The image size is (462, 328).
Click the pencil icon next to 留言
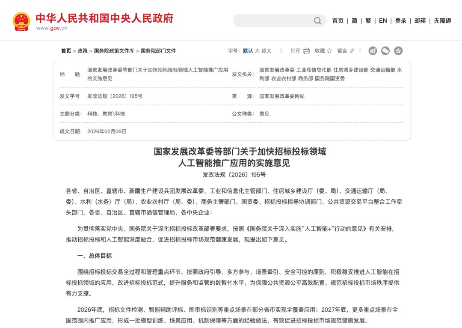(x=352, y=51)
